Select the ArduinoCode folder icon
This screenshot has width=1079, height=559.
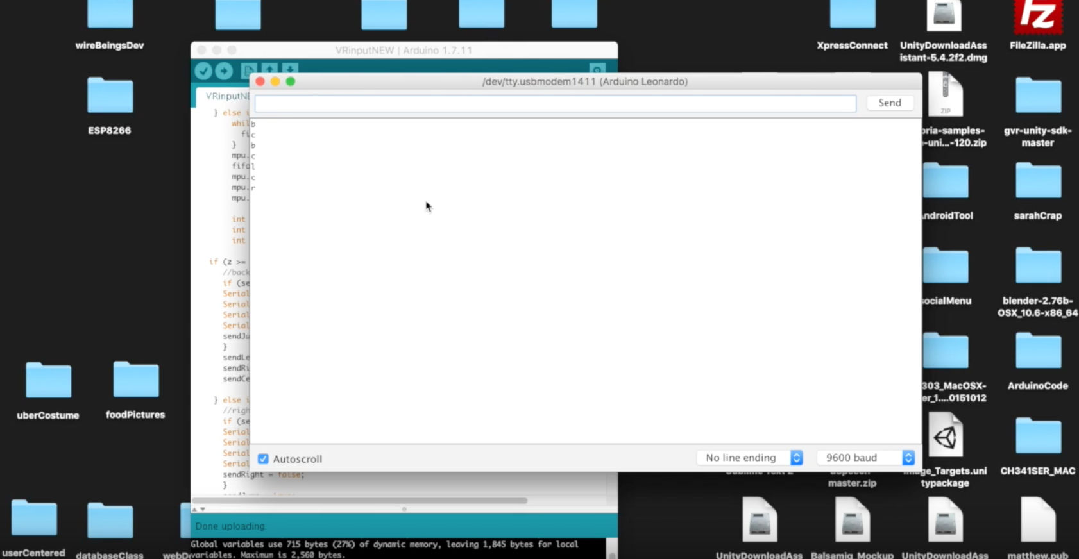(1038, 351)
